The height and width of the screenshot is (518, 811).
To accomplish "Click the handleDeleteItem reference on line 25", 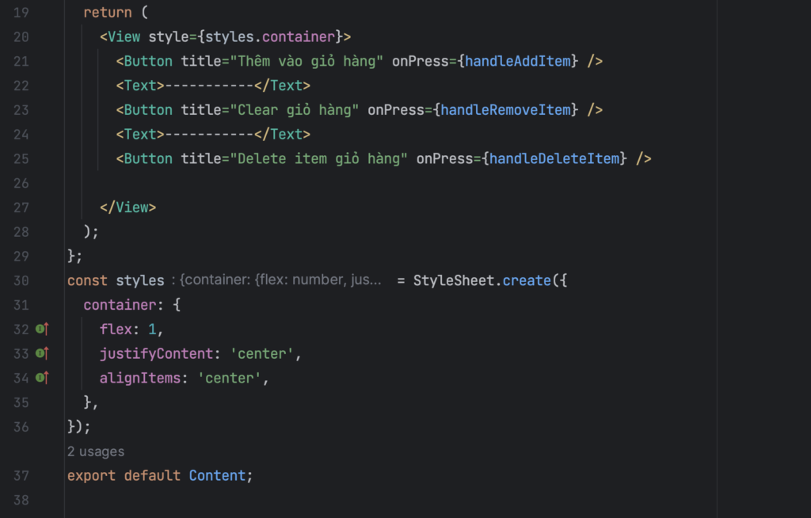I will (554, 158).
